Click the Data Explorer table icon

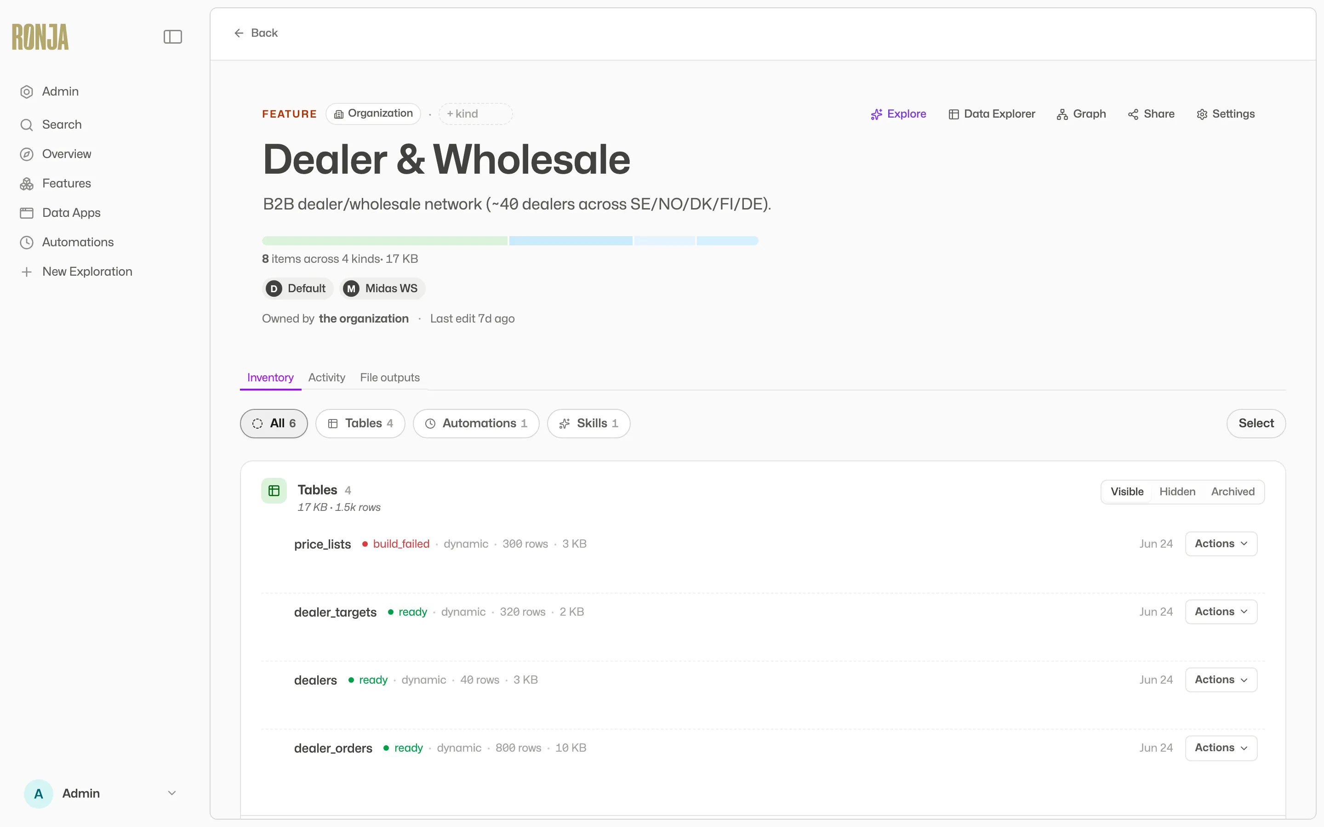[x=953, y=114]
